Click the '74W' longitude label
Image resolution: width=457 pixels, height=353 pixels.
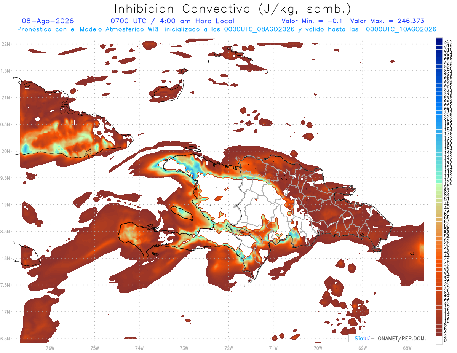(139, 348)
